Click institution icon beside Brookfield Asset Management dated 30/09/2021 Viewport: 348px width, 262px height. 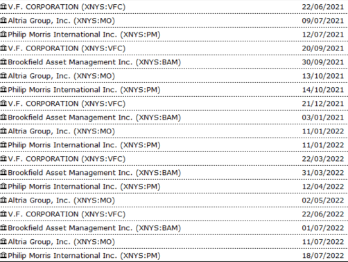(3, 62)
